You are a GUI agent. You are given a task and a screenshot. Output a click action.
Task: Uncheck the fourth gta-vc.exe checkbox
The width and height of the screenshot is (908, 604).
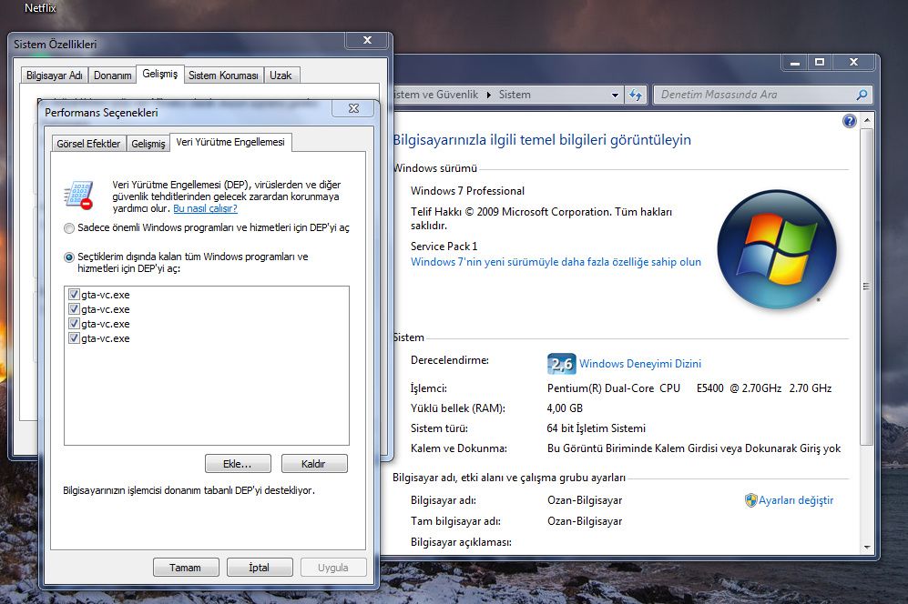[74, 337]
